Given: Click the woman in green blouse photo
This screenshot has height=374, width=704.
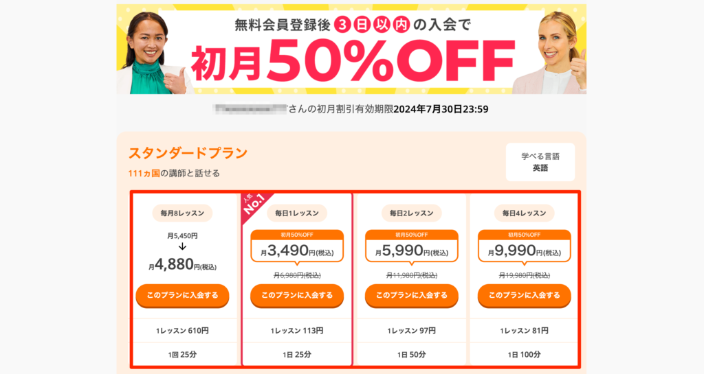Looking at the screenshot, I should click(151, 53).
